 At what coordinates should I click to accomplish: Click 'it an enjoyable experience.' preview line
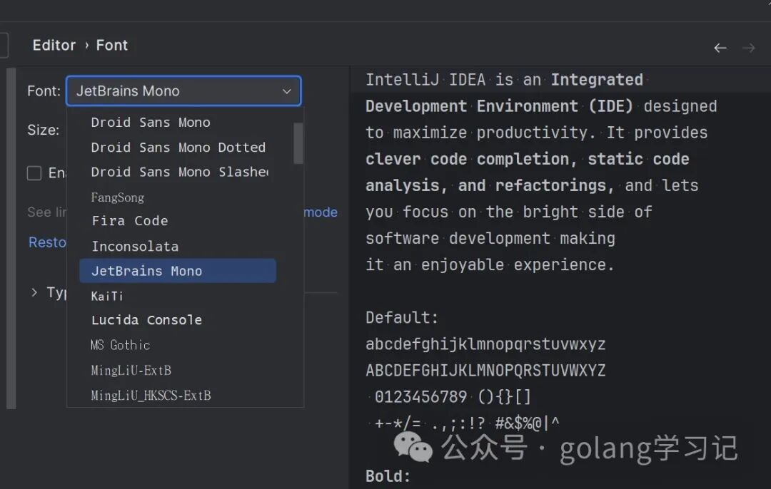tap(490, 265)
